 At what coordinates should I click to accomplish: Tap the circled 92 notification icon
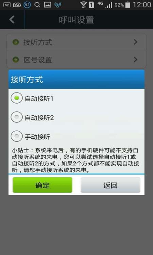point(27,5)
